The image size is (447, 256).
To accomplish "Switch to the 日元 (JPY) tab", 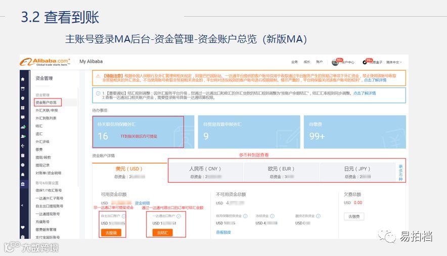I will [358, 172].
